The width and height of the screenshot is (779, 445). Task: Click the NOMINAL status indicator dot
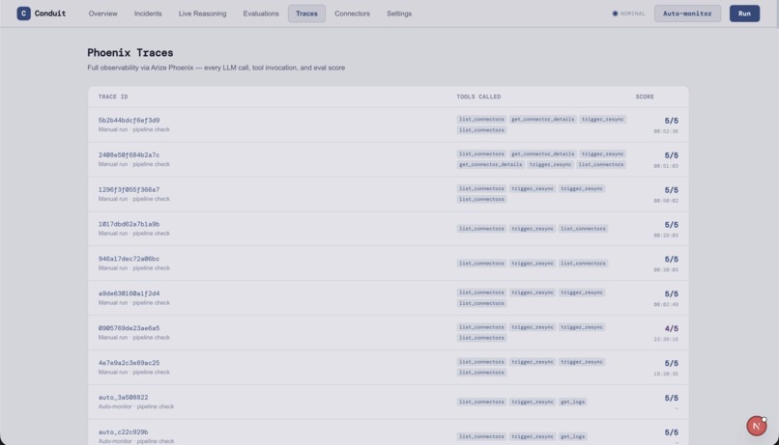pos(615,14)
